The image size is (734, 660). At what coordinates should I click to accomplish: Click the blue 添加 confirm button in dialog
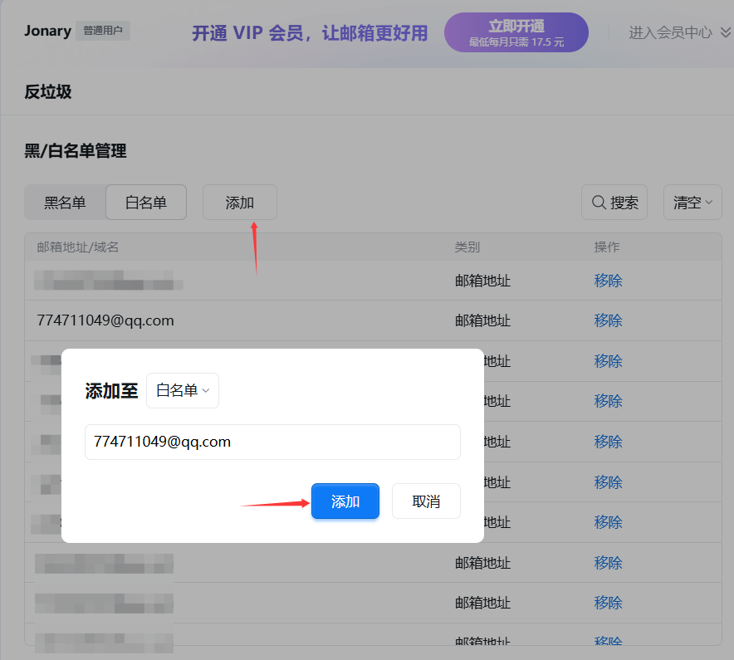pos(345,501)
